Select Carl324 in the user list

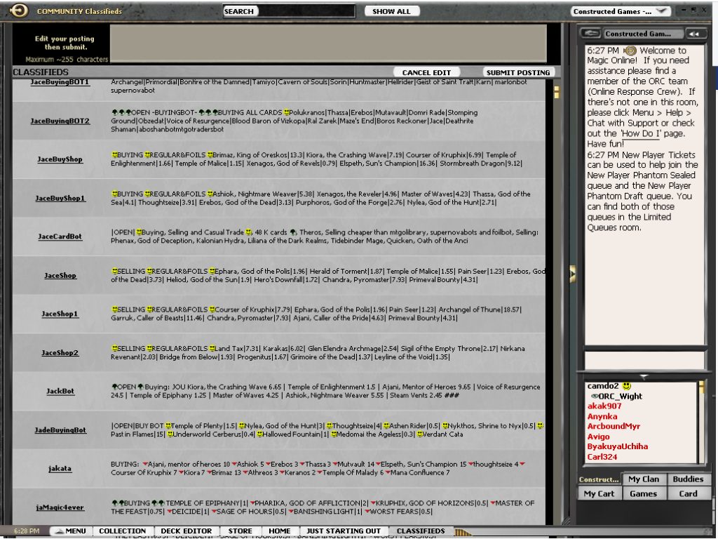(x=602, y=457)
